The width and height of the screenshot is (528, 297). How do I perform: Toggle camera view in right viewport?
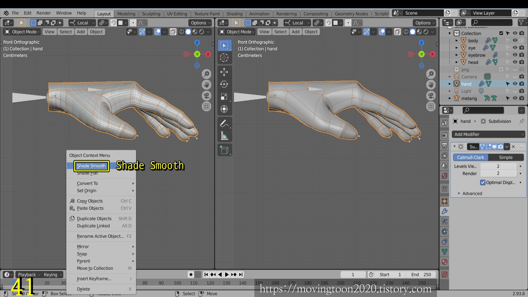(x=431, y=96)
